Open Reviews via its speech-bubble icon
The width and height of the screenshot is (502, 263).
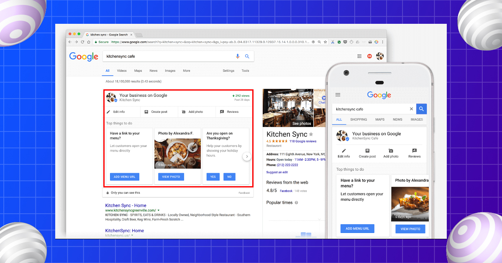pos(222,111)
